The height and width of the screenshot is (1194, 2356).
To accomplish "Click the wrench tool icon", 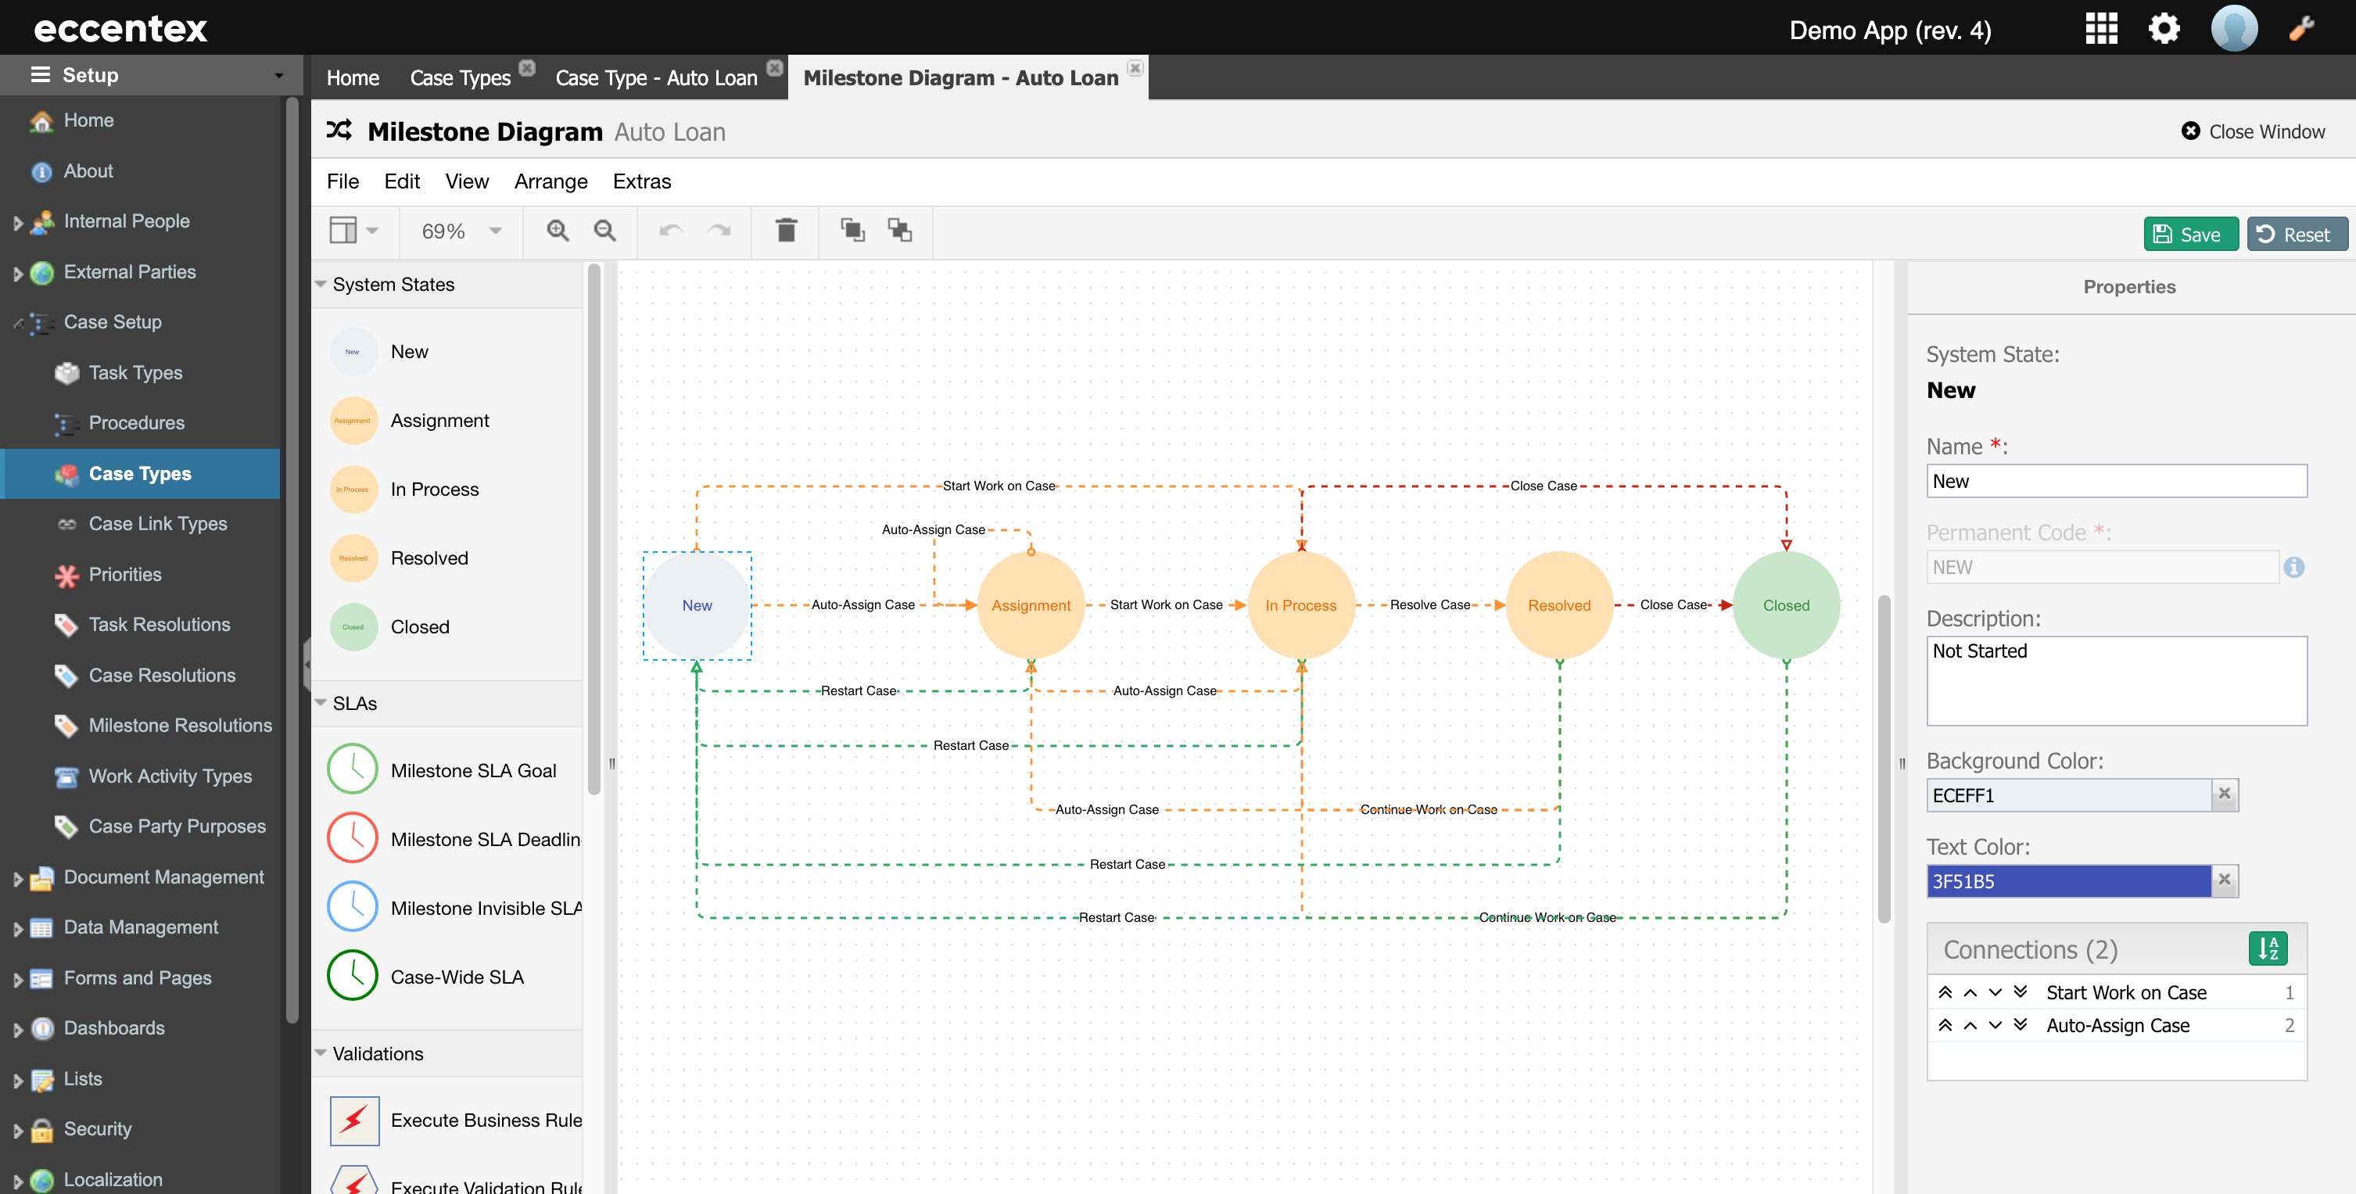I will (2302, 28).
